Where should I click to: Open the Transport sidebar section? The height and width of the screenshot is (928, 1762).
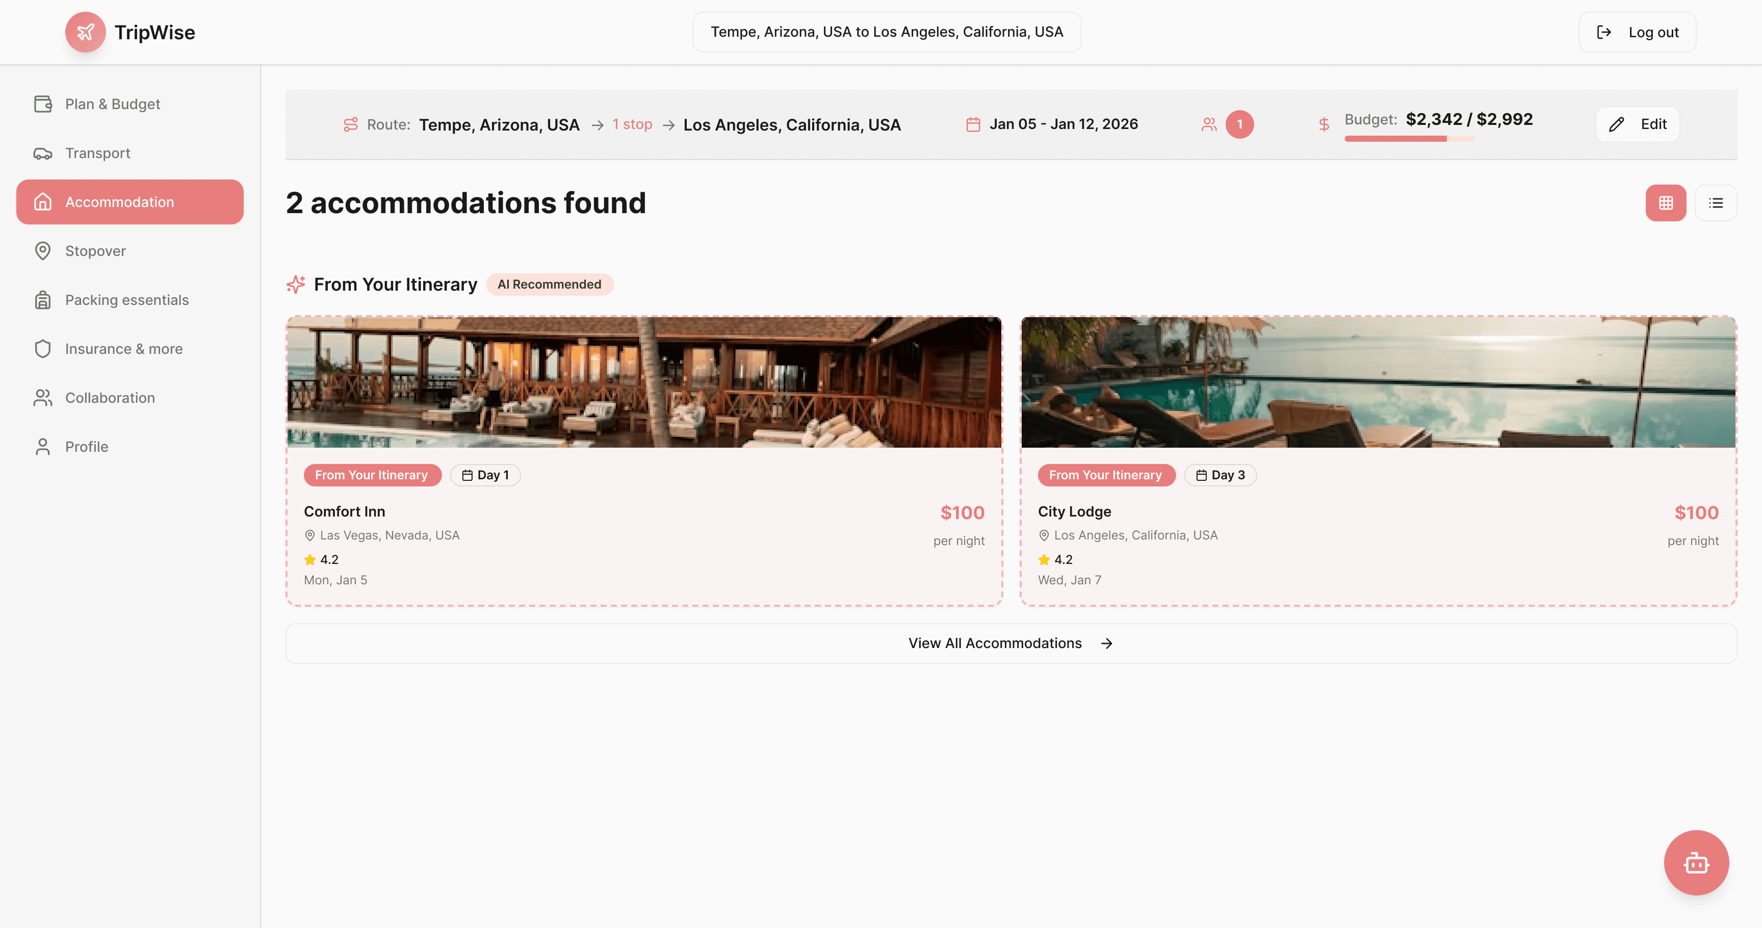point(97,153)
